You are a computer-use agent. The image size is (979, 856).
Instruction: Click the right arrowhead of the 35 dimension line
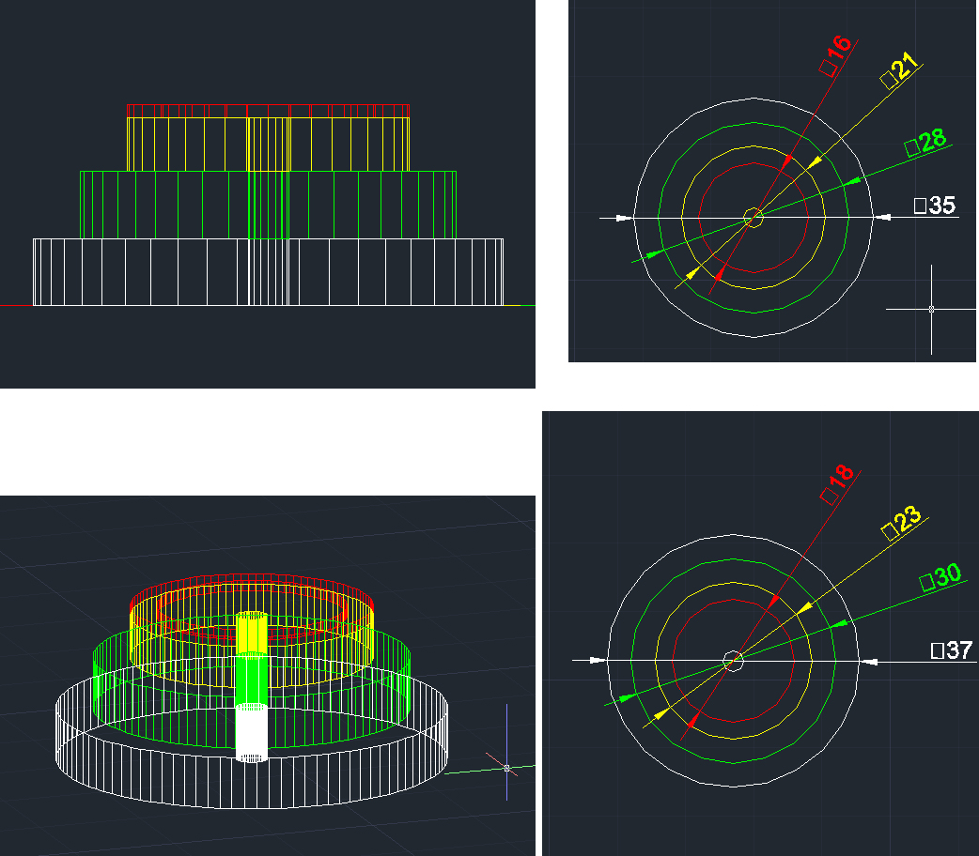[881, 217]
